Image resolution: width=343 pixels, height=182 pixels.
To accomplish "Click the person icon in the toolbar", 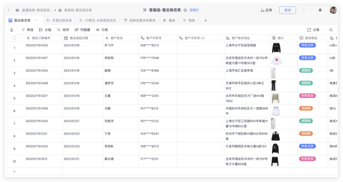I will (x=12, y=29).
